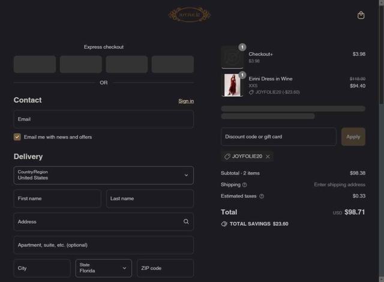The height and width of the screenshot is (282, 384).
Task: Click the first express checkout button
Action: pos(35,64)
